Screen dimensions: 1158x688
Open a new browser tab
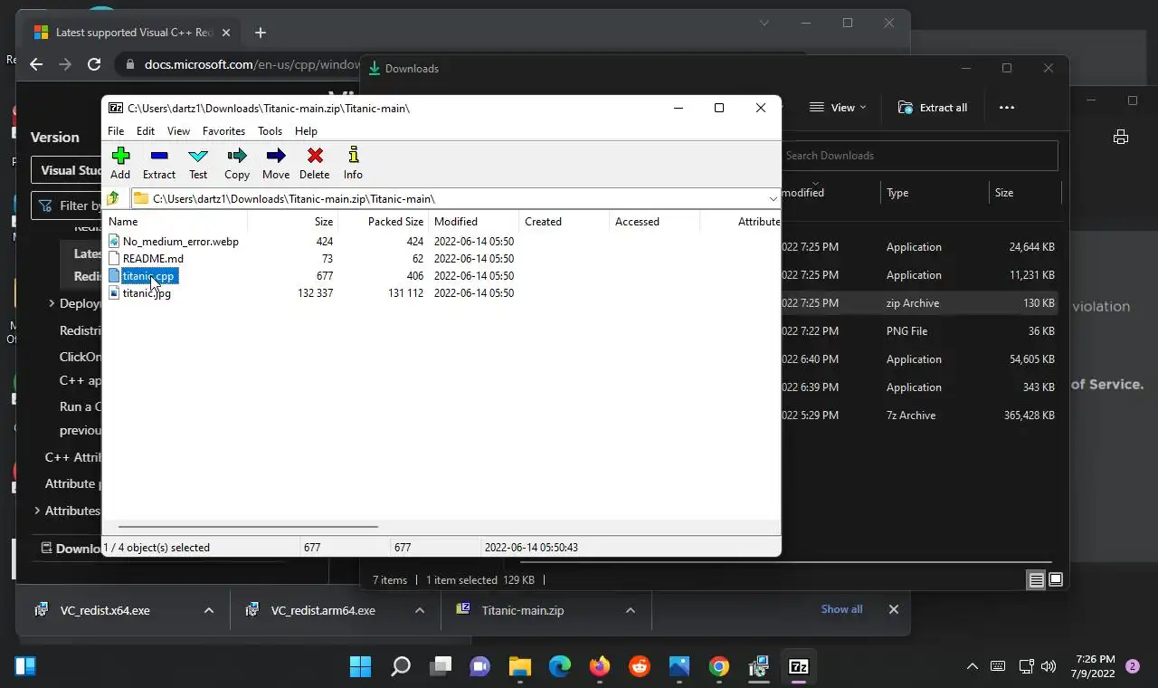pyautogui.click(x=260, y=33)
